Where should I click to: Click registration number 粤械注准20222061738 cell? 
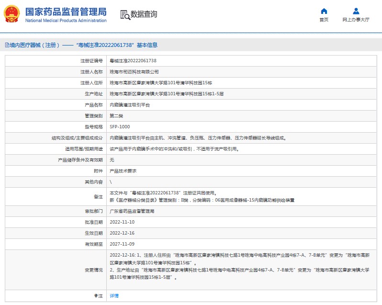(133, 61)
